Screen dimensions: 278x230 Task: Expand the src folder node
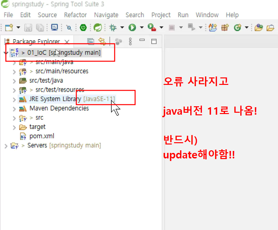14,118
